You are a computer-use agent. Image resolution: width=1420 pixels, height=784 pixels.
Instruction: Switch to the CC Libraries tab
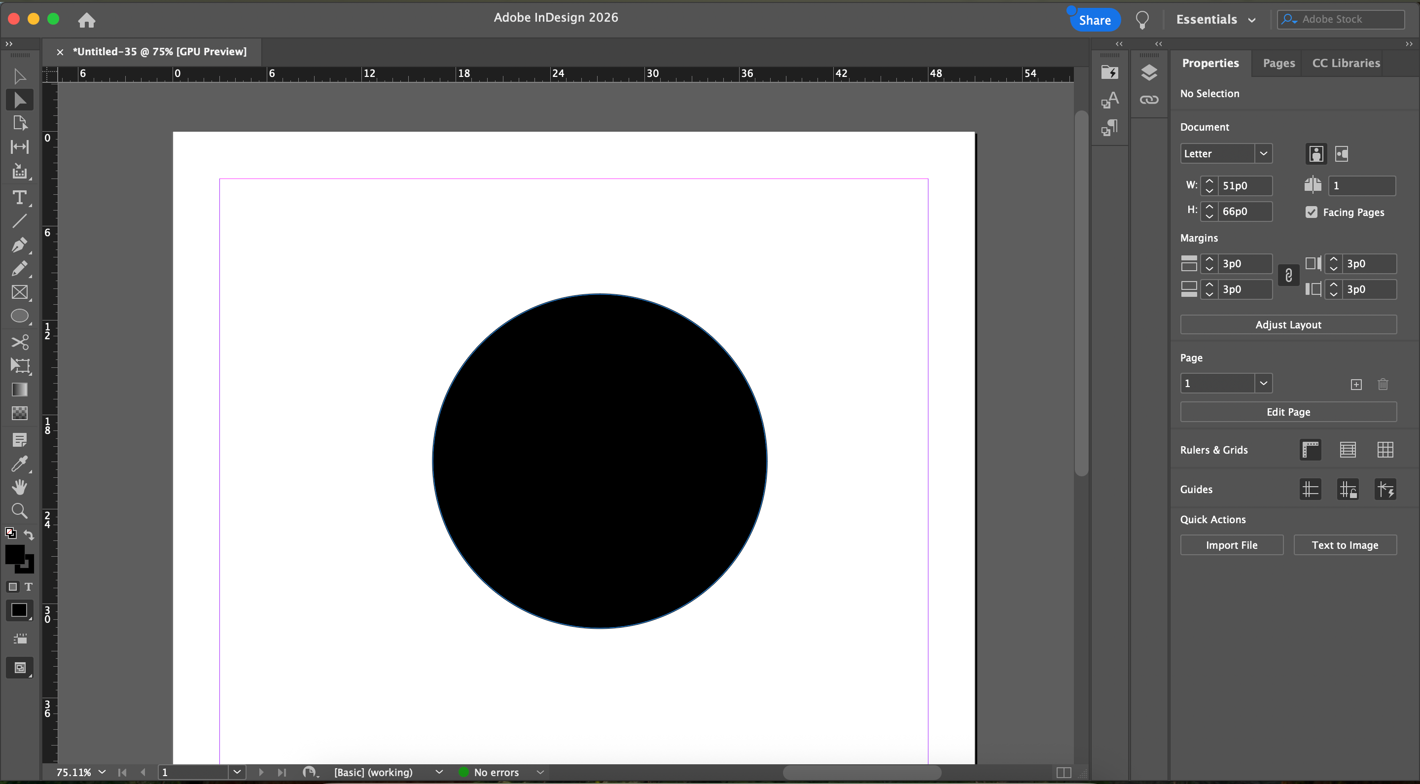[1346, 63]
